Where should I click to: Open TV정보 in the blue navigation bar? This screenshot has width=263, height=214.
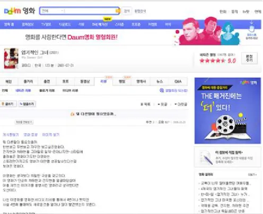tap(46, 24)
